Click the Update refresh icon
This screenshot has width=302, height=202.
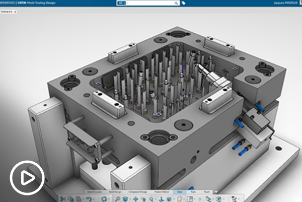pos(104,198)
